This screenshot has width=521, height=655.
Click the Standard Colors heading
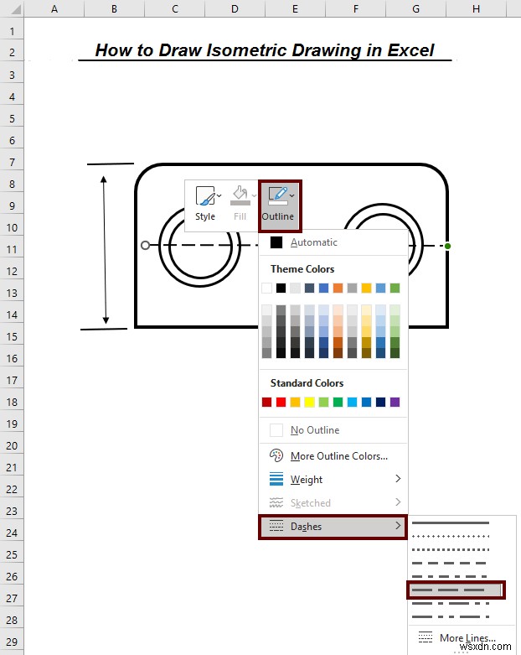[x=307, y=383]
